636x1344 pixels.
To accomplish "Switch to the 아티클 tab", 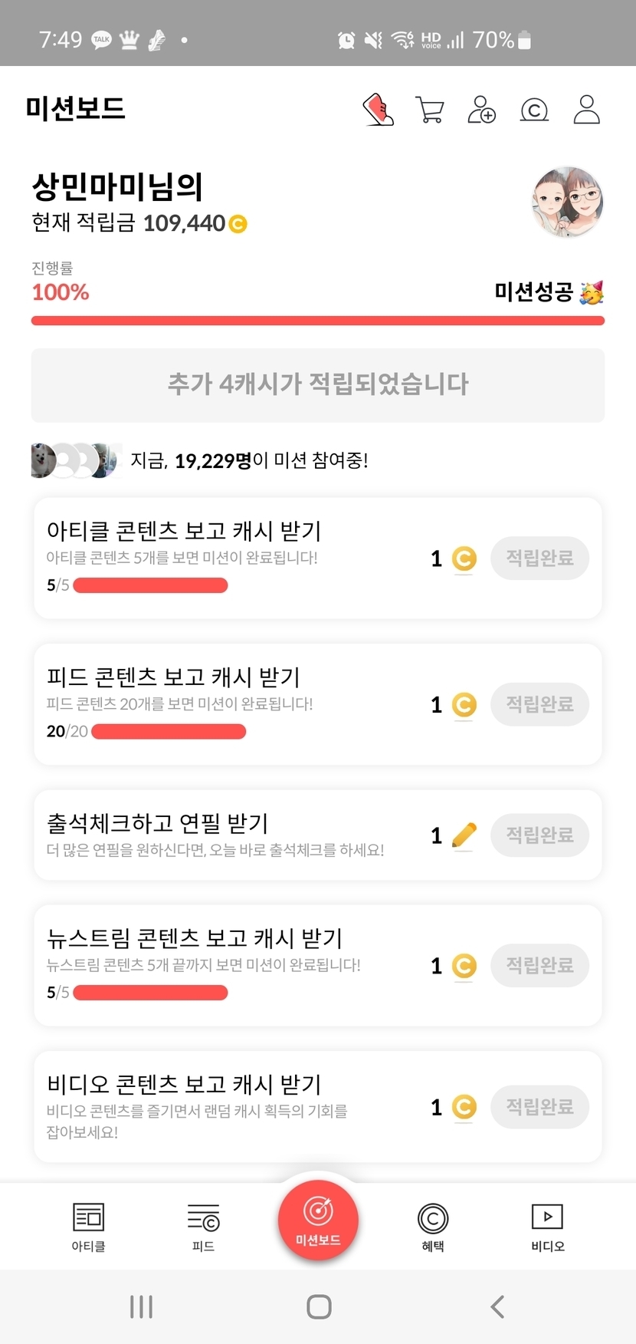I will (88, 1226).
